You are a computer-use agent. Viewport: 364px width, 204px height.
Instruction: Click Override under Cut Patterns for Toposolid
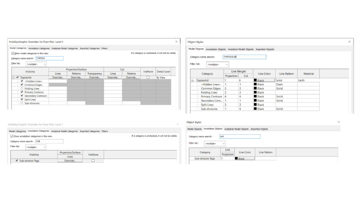131,77
